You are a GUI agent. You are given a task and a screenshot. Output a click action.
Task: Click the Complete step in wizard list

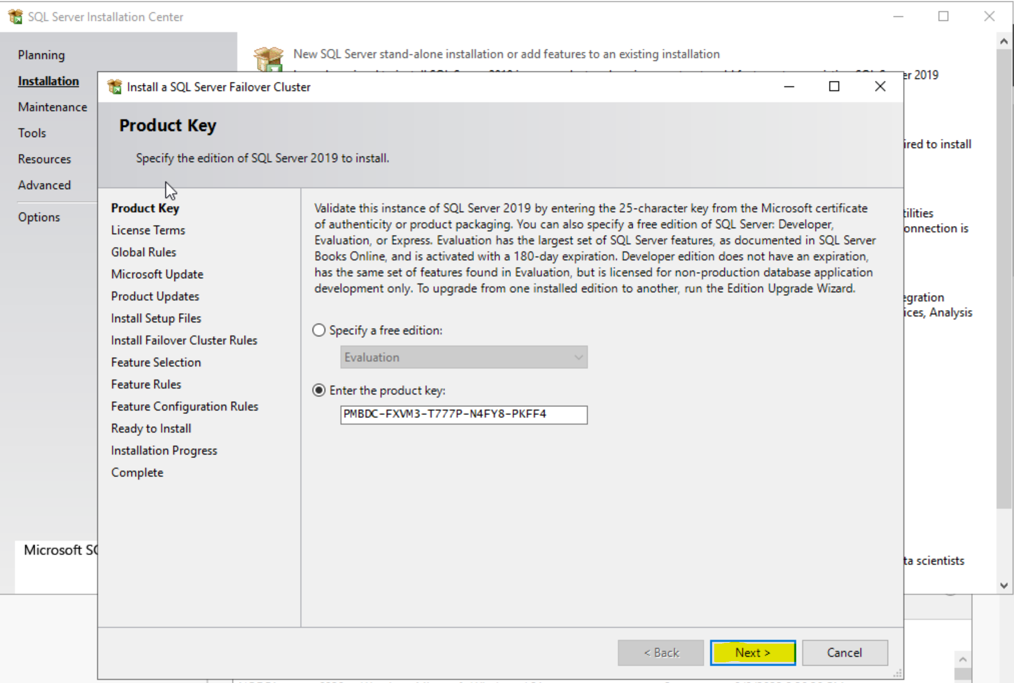[x=137, y=473]
